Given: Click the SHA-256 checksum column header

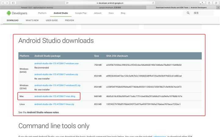Looking at the screenshot, I should coord(117,56).
